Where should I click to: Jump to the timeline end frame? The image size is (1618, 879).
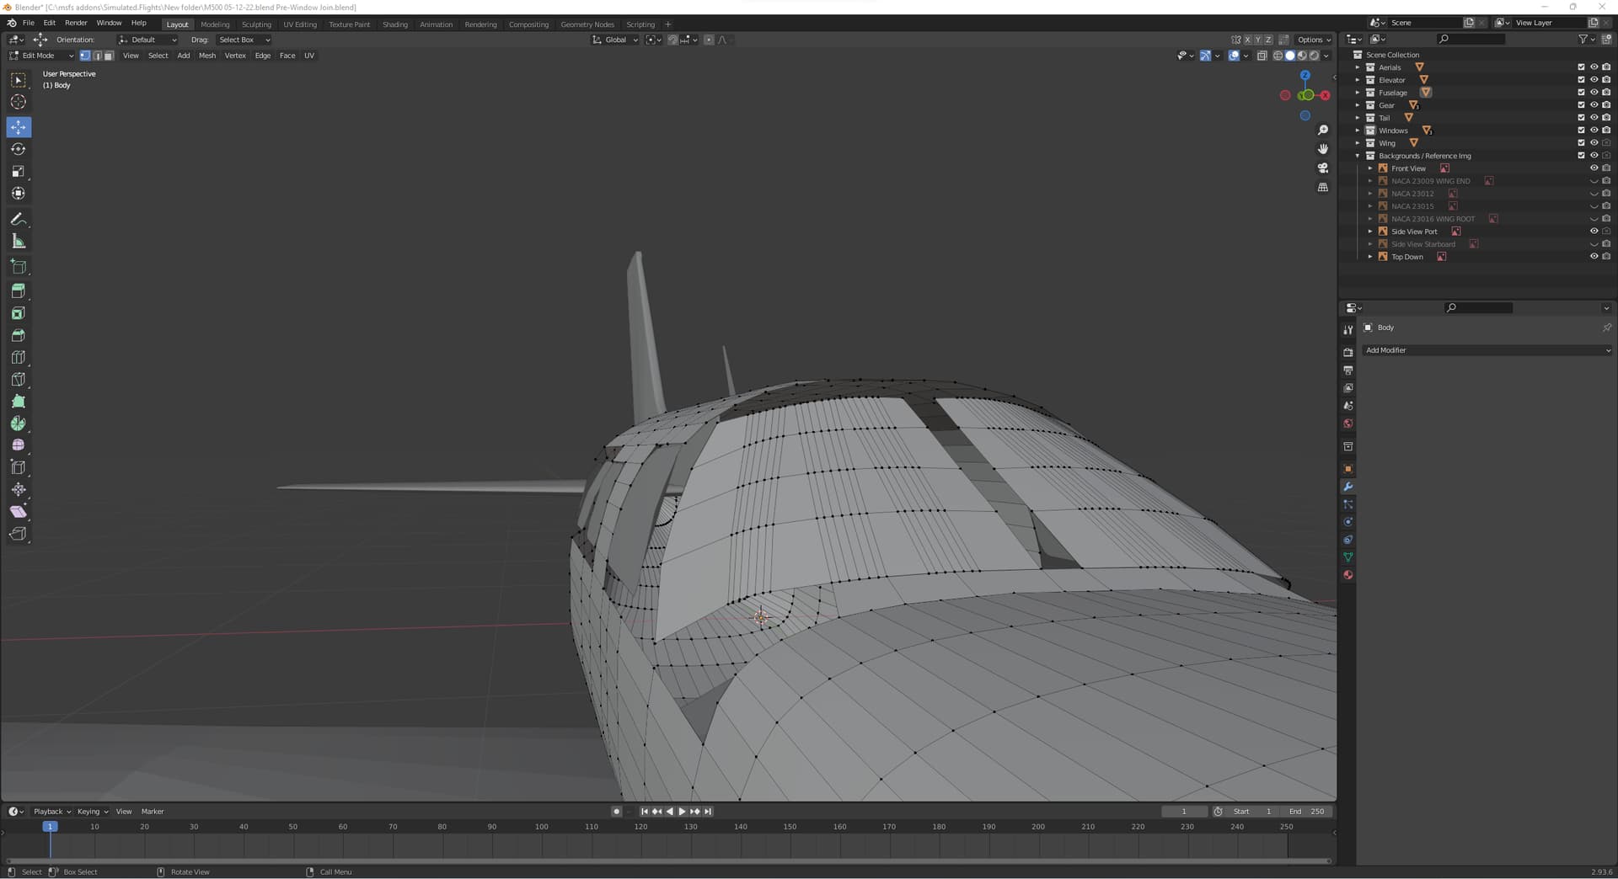[708, 812]
